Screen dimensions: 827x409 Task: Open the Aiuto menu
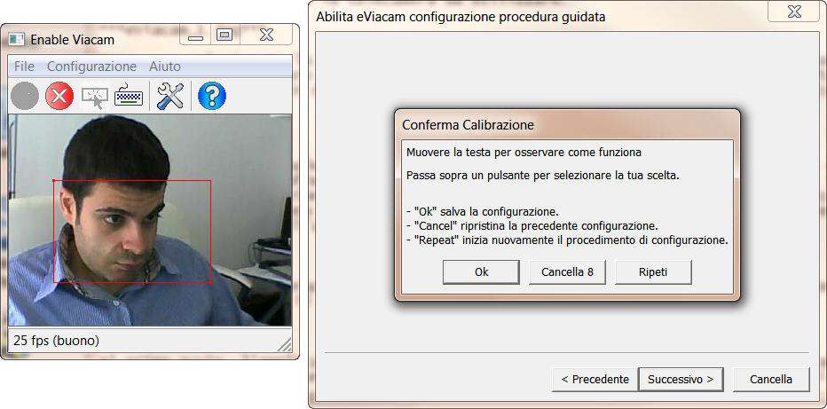tap(164, 67)
